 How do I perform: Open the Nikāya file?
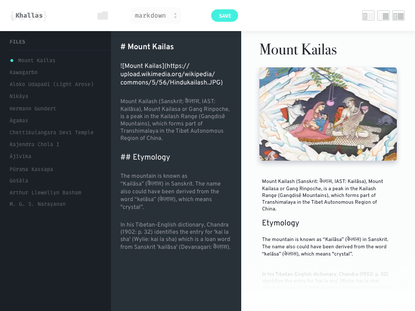pyautogui.click(x=19, y=96)
